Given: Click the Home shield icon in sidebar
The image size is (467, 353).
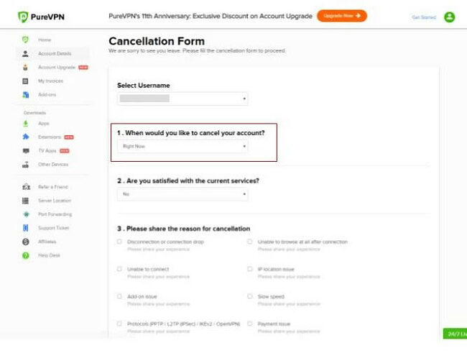Looking at the screenshot, I should (x=25, y=40).
